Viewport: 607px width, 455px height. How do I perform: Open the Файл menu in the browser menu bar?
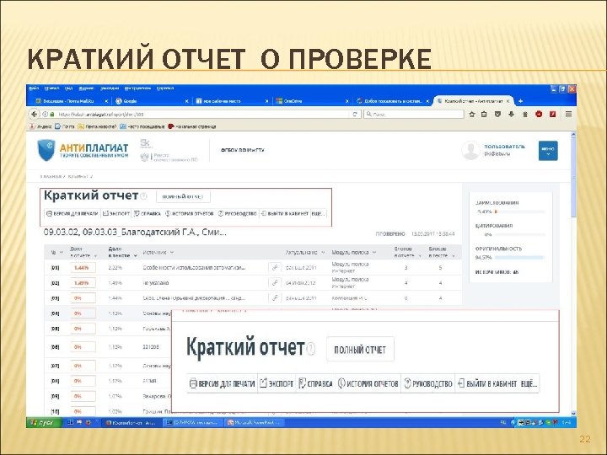point(34,88)
